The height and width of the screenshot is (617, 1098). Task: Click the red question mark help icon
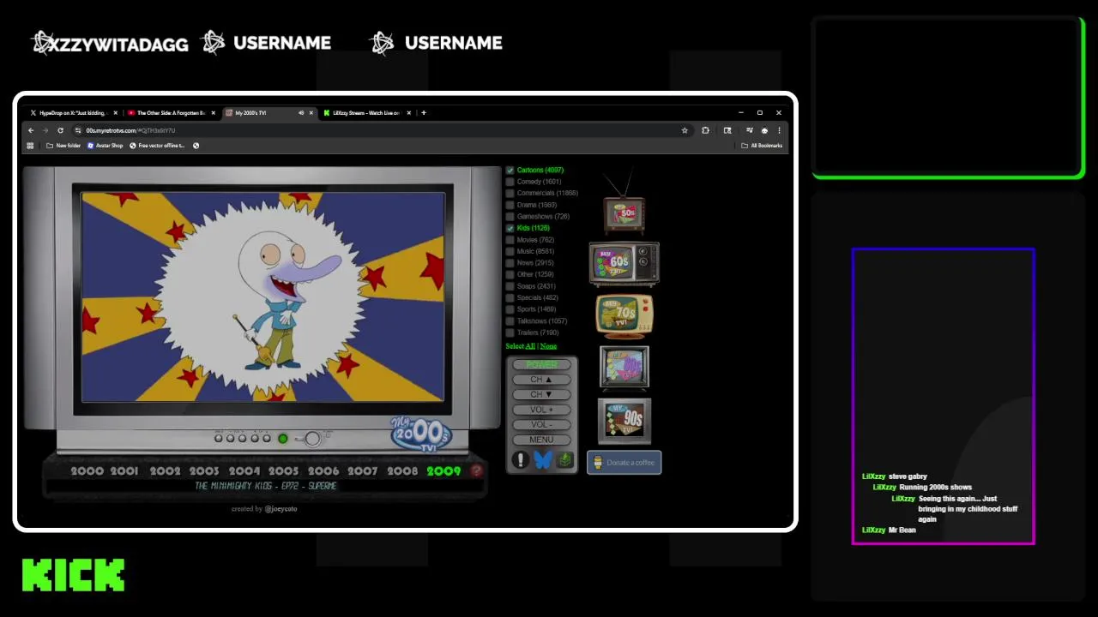pos(476,470)
